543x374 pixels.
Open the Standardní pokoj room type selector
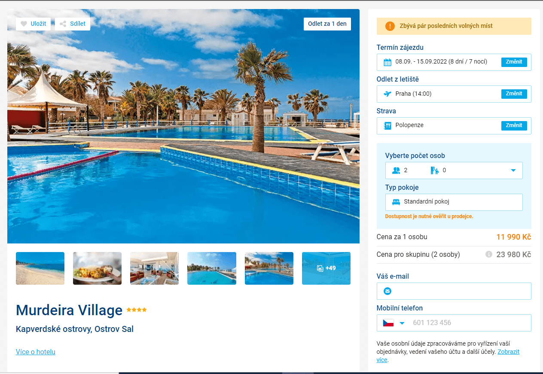click(x=454, y=202)
